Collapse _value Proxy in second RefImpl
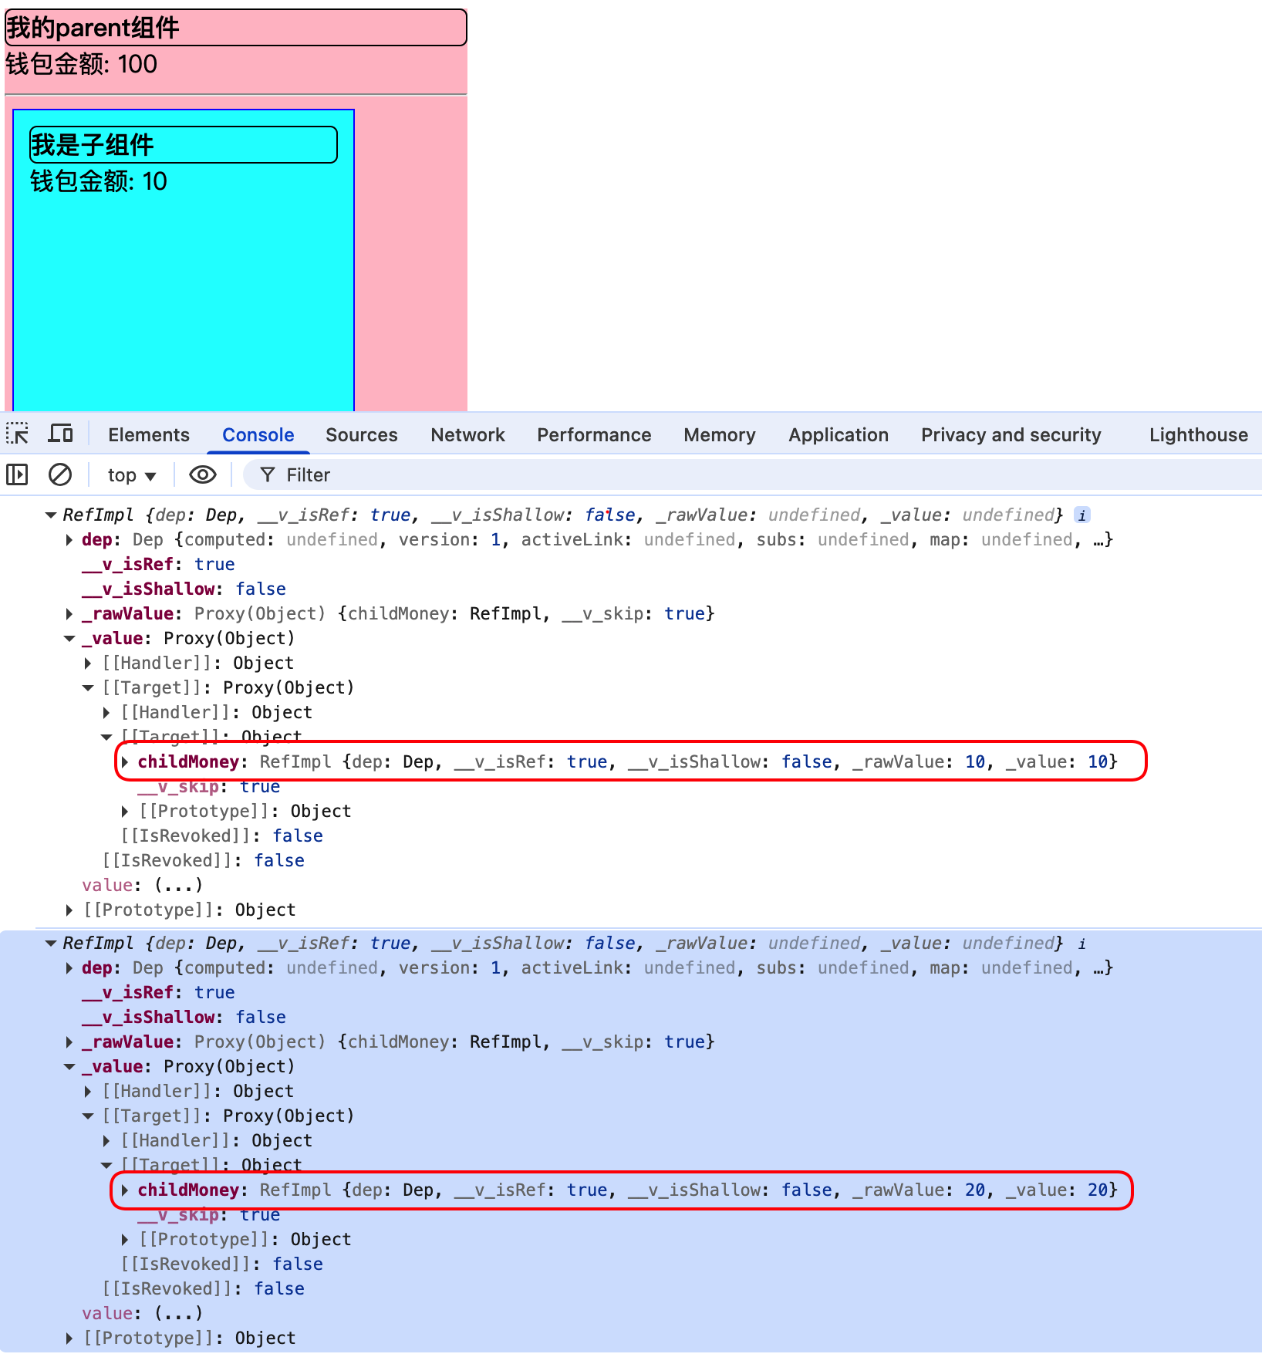Viewport: 1262px width, 1364px height. point(69,1067)
